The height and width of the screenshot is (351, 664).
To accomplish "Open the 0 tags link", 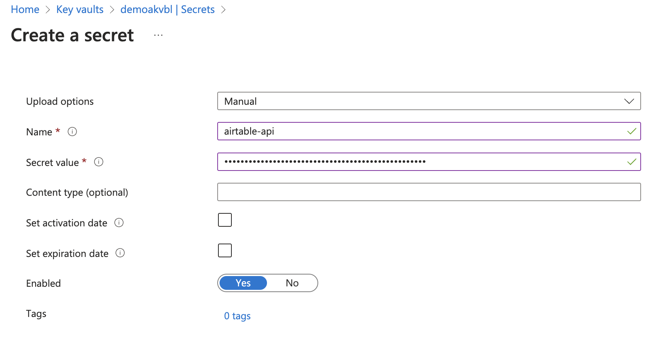I will click(237, 316).
